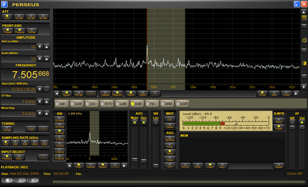This screenshot has width=308, height=187.
Task: Toggle the Notch filter
Action: 91,166
